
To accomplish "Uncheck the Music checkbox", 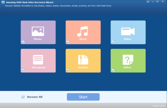I will click(x=68, y=42).
